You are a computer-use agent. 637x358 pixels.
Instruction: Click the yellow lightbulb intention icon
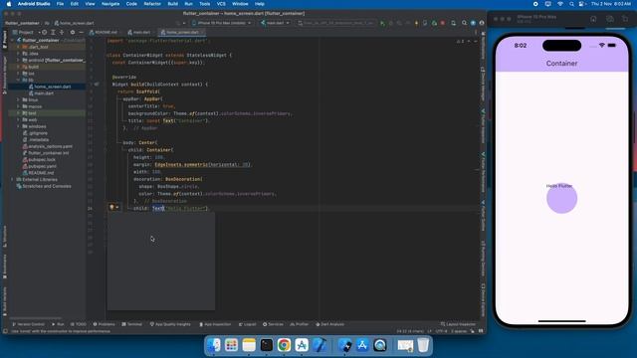click(x=111, y=208)
